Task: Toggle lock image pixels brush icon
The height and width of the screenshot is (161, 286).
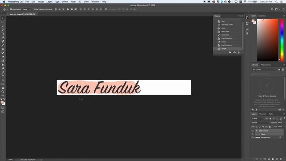Action: [x=260, y=127]
